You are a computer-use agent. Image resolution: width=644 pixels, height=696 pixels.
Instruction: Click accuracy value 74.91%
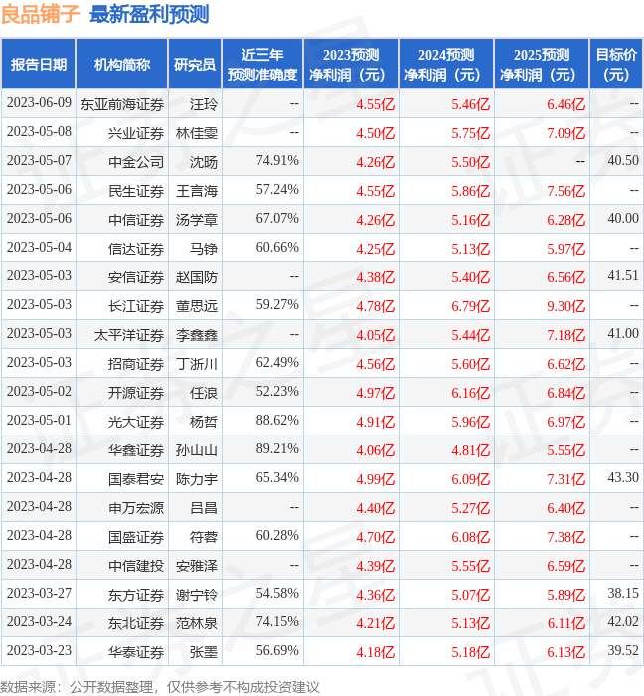point(277,161)
